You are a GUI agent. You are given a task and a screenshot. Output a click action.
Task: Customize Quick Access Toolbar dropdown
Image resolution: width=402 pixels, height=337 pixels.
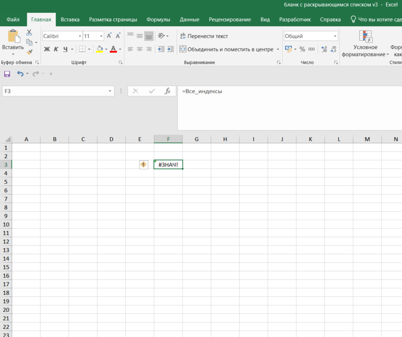pyautogui.click(x=51, y=74)
